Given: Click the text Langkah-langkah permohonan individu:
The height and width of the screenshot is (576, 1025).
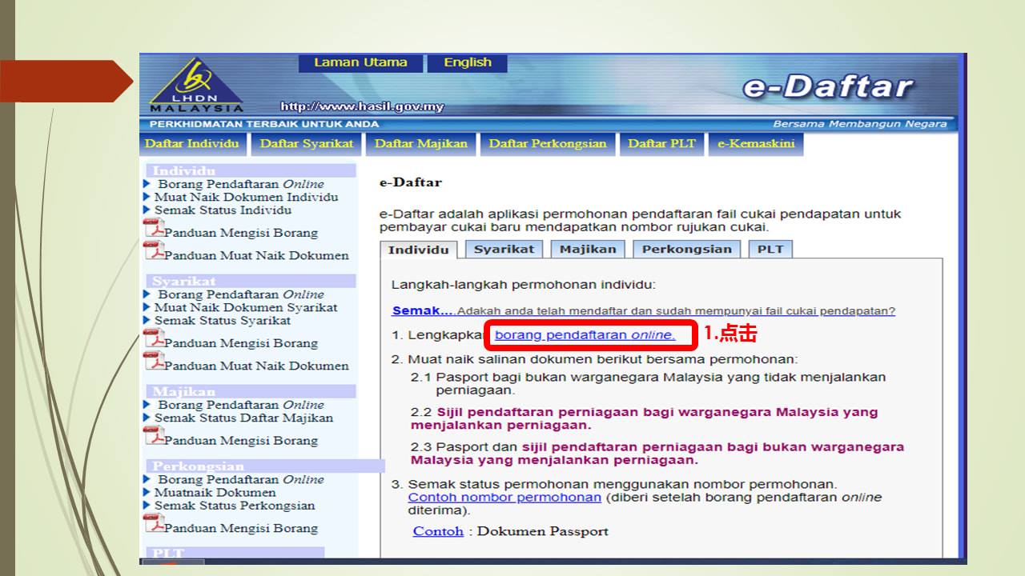Looking at the screenshot, I should point(524,285).
